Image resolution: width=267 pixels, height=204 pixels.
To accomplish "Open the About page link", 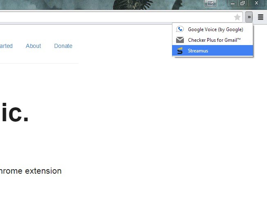I will pyautogui.click(x=34, y=46).
